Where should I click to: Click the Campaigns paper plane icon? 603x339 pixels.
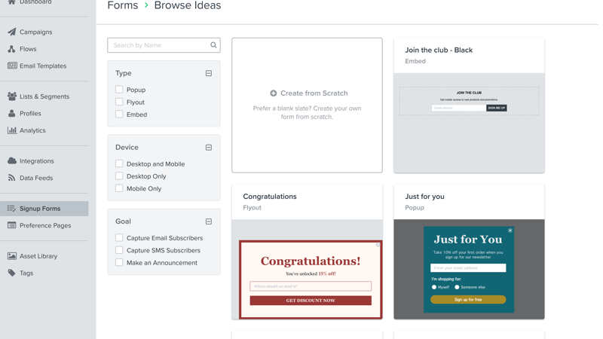pyautogui.click(x=12, y=32)
